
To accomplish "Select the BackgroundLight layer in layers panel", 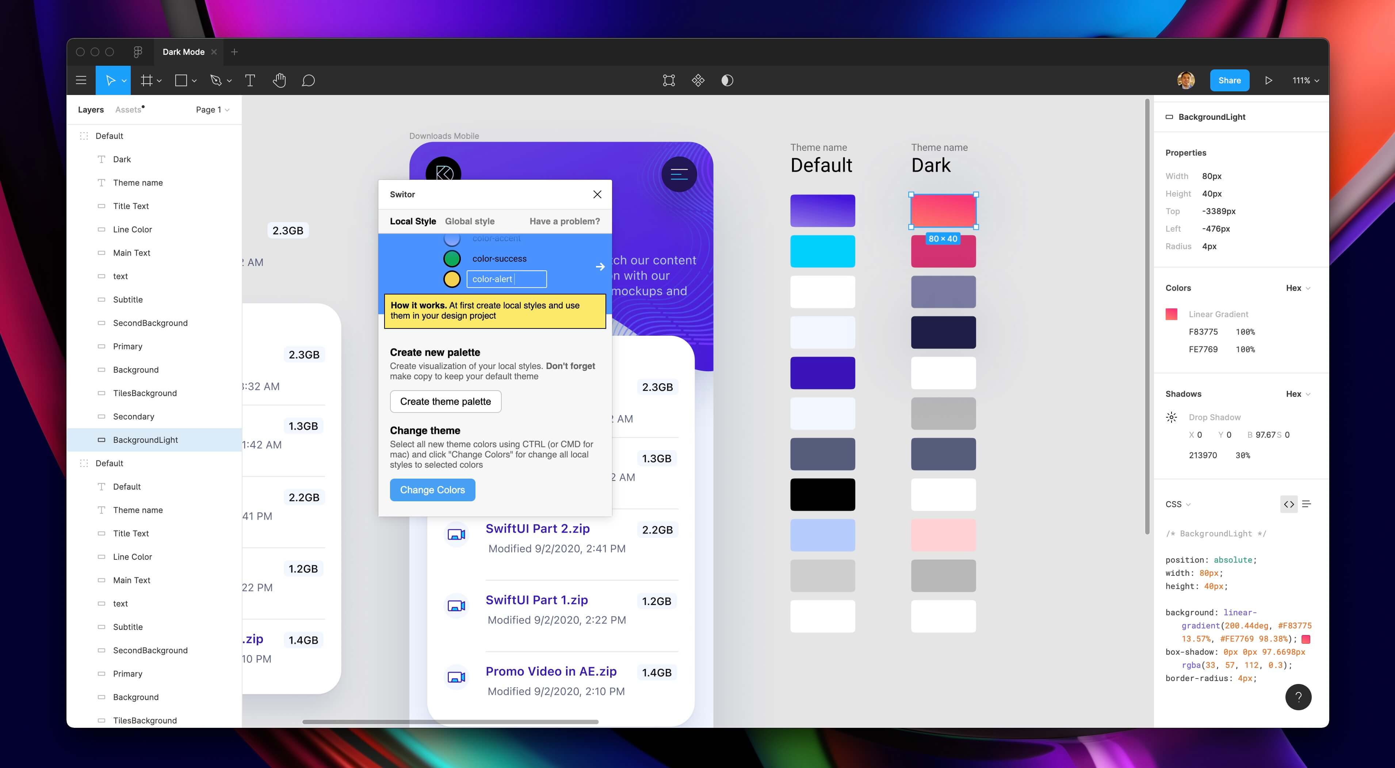I will [x=145, y=440].
